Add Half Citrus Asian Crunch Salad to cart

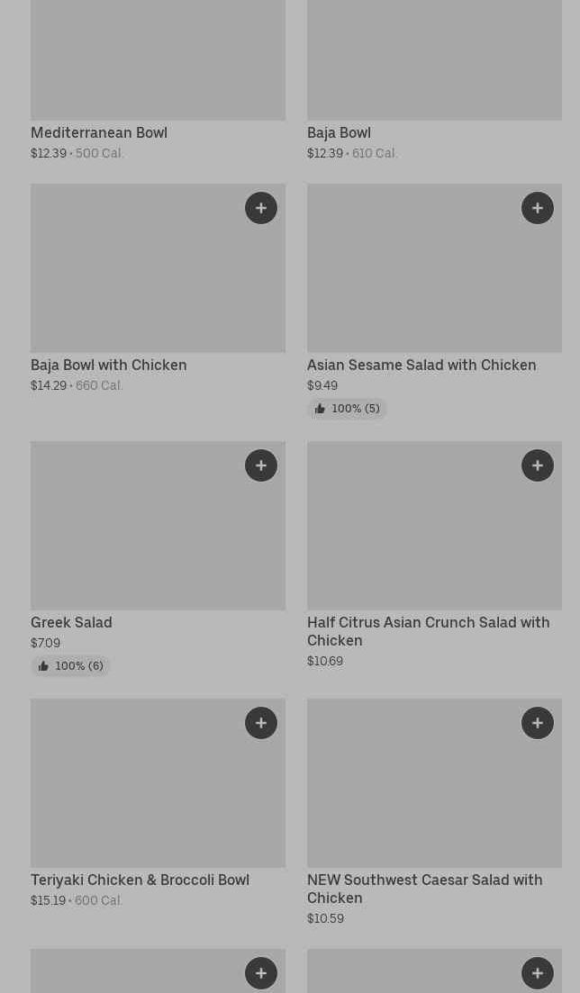point(538,465)
